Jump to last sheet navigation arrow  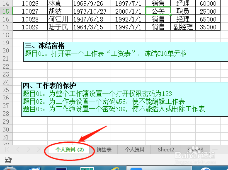(39, 149)
